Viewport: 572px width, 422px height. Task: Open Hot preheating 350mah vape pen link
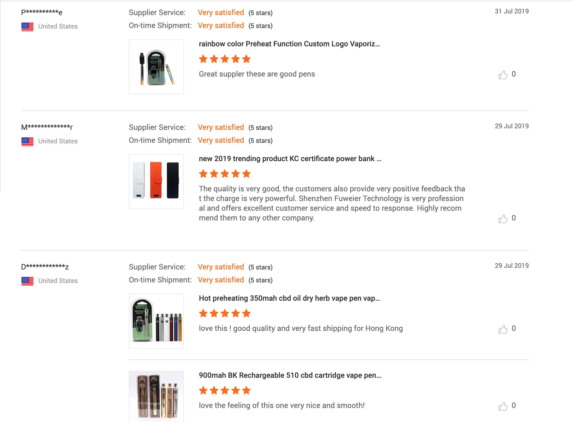pyautogui.click(x=289, y=298)
